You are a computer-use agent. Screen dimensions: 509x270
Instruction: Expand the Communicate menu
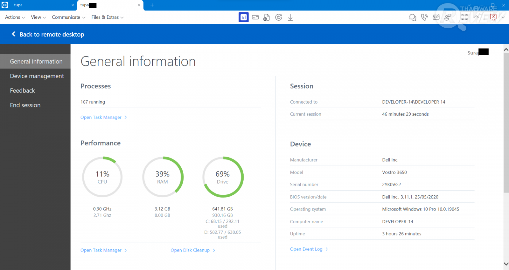click(x=69, y=17)
